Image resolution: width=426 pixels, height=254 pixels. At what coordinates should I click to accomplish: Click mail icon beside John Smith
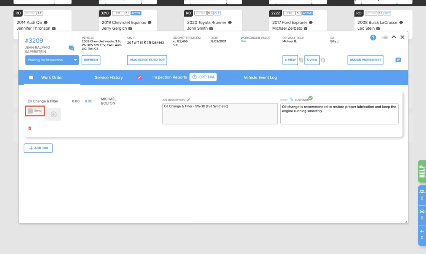click(x=211, y=28)
